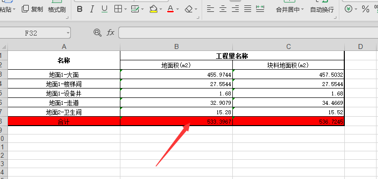Click the formula bar zoom magnifier icon
Viewport: 378px width, 179px height.
[x=98, y=33]
